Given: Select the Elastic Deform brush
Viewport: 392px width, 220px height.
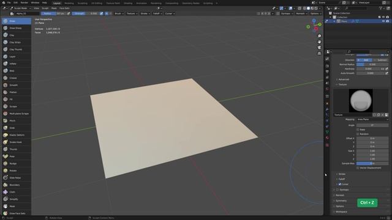Looking at the screenshot, I should coord(17,135).
